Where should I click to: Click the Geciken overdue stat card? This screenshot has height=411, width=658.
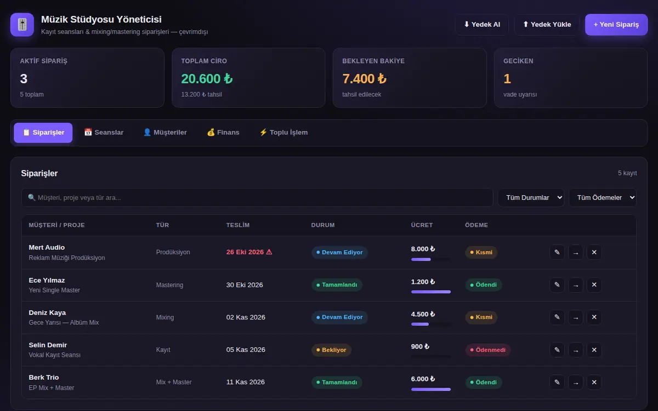(x=571, y=78)
